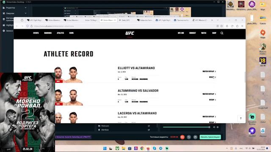
Task: Click the browser address bar URL field
Action: [121, 26]
